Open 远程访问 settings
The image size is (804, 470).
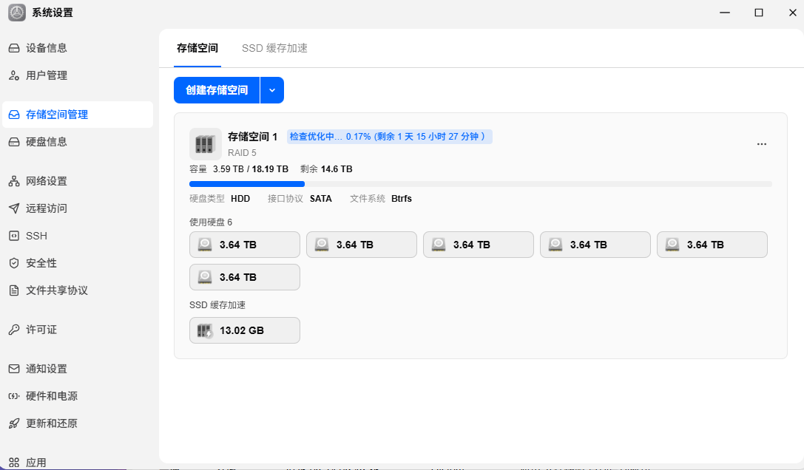[78, 208]
